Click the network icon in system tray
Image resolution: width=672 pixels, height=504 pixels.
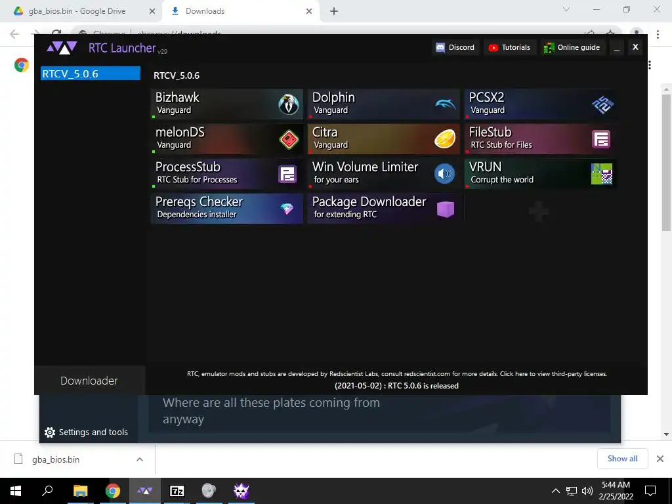[x=572, y=491]
